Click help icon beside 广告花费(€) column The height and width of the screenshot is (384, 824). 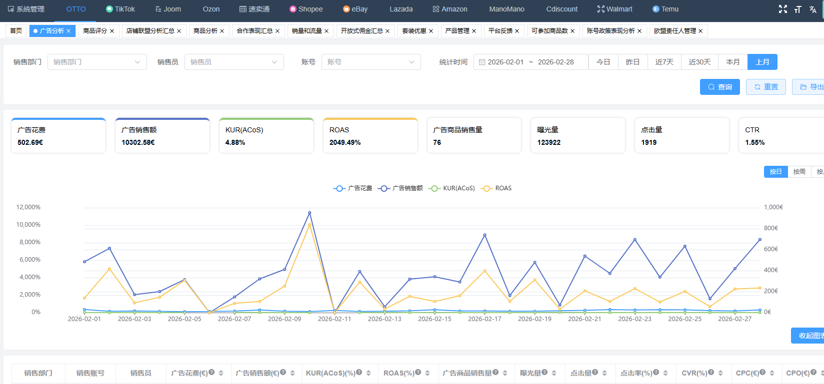tap(211, 373)
